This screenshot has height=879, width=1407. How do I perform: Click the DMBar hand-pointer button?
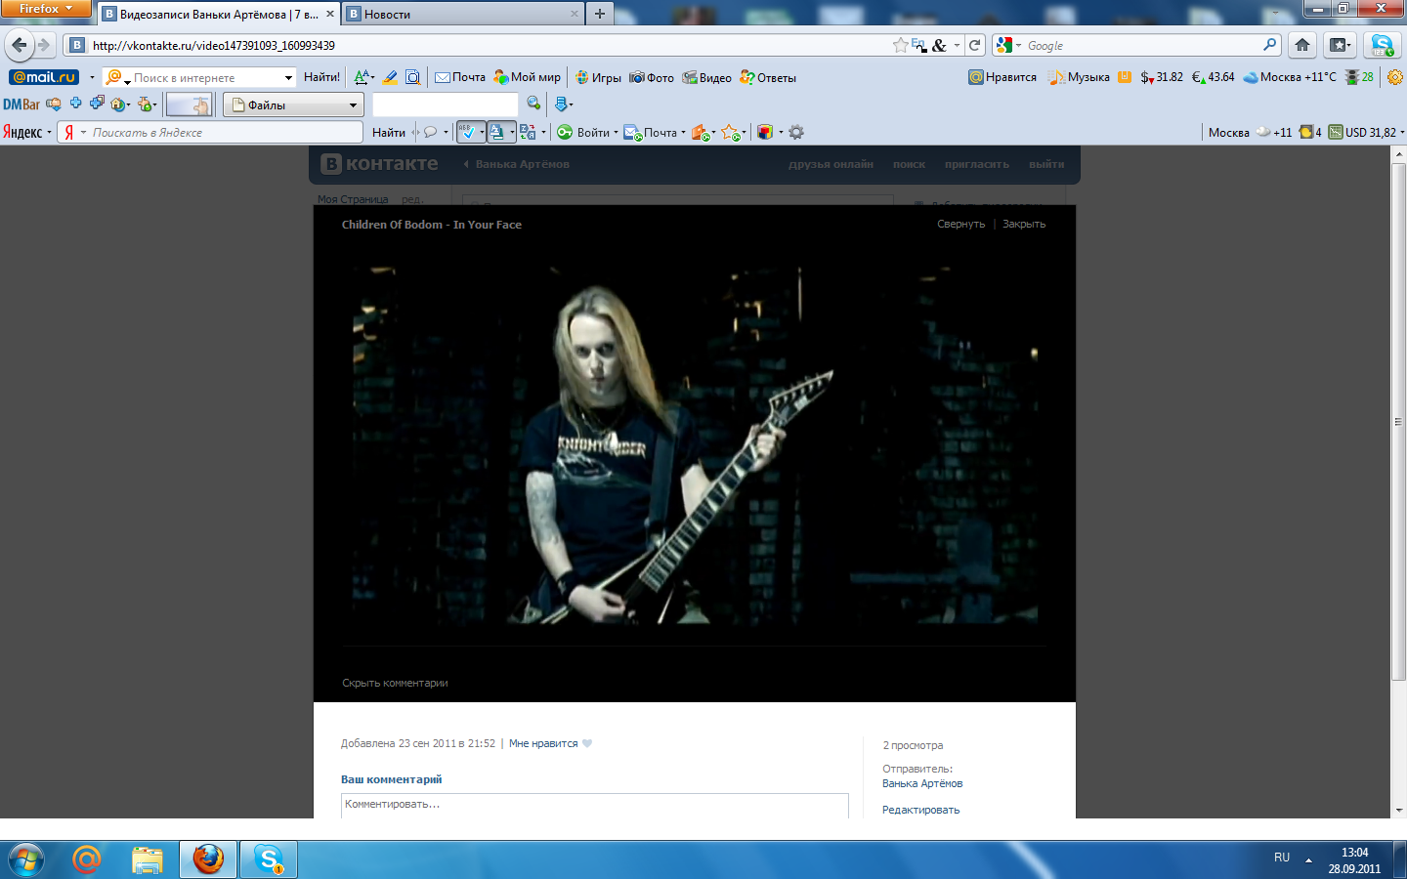tap(189, 105)
